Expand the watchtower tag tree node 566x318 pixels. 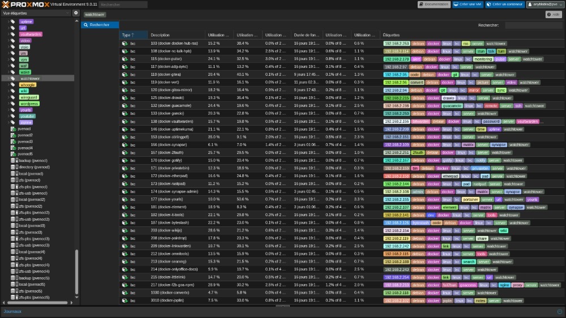coord(10,79)
